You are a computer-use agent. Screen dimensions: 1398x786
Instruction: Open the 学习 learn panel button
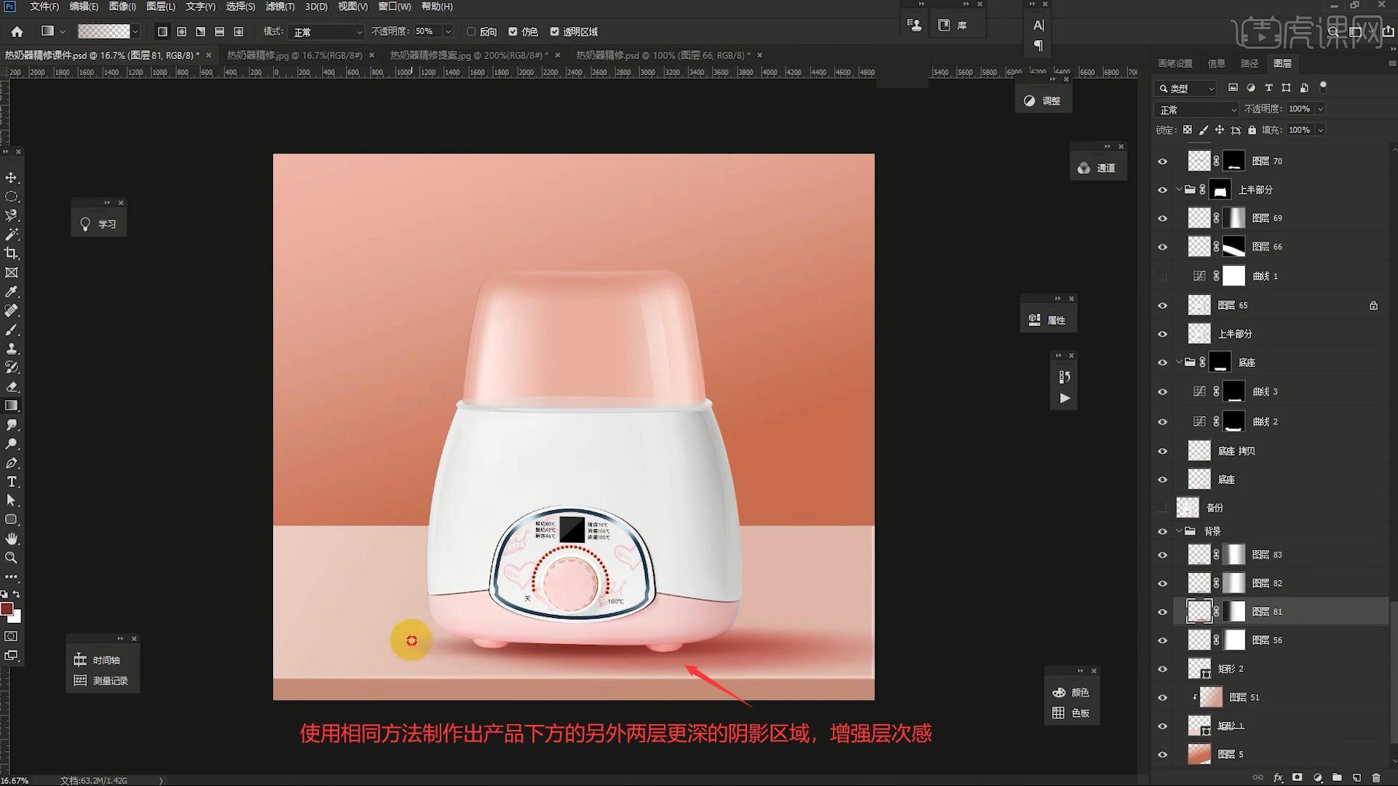(99, 224)
